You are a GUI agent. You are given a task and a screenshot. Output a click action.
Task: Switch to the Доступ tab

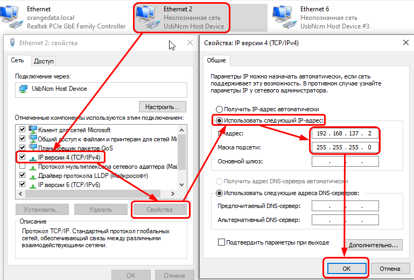[44, 61]
